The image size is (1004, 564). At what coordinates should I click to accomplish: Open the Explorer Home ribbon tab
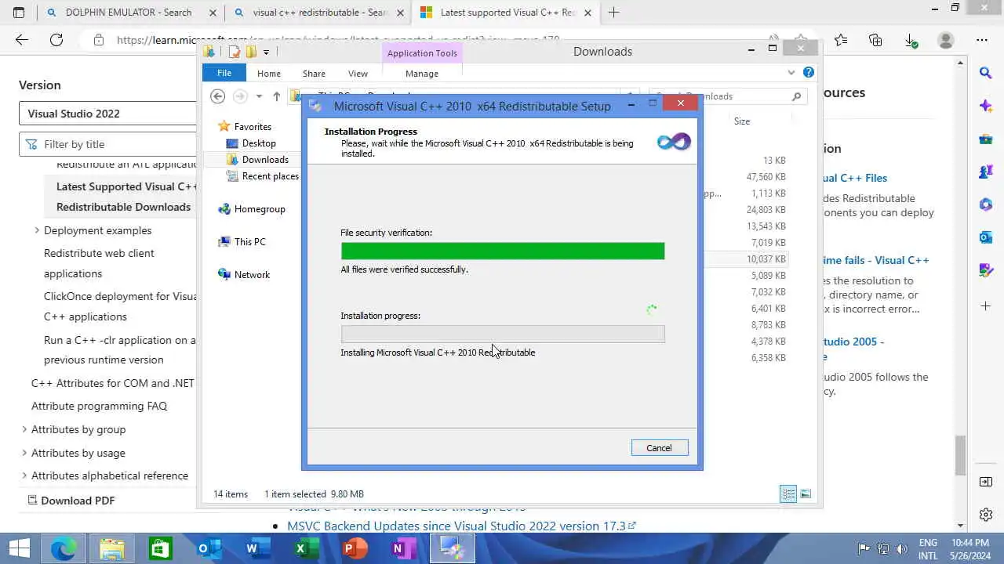click(x=269, y=73)
